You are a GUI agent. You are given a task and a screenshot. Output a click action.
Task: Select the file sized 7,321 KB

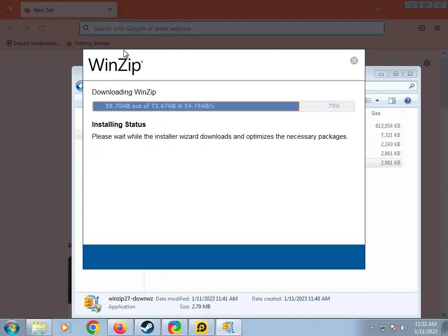390,135
